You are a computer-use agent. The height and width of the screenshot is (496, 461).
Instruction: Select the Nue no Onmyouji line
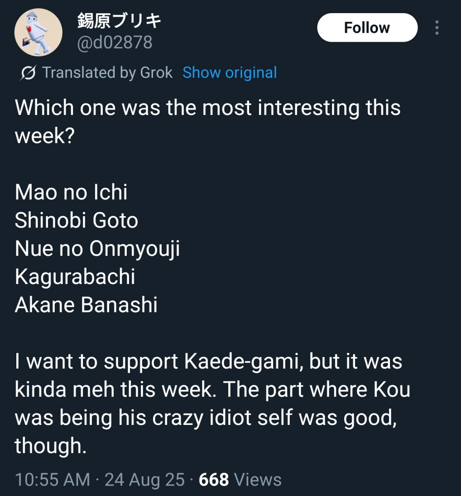point(97,249)
